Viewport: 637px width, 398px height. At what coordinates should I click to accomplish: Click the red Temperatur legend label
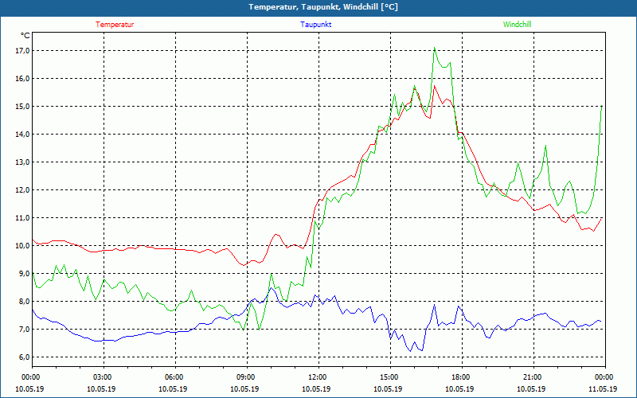click(x=115, y=25)
